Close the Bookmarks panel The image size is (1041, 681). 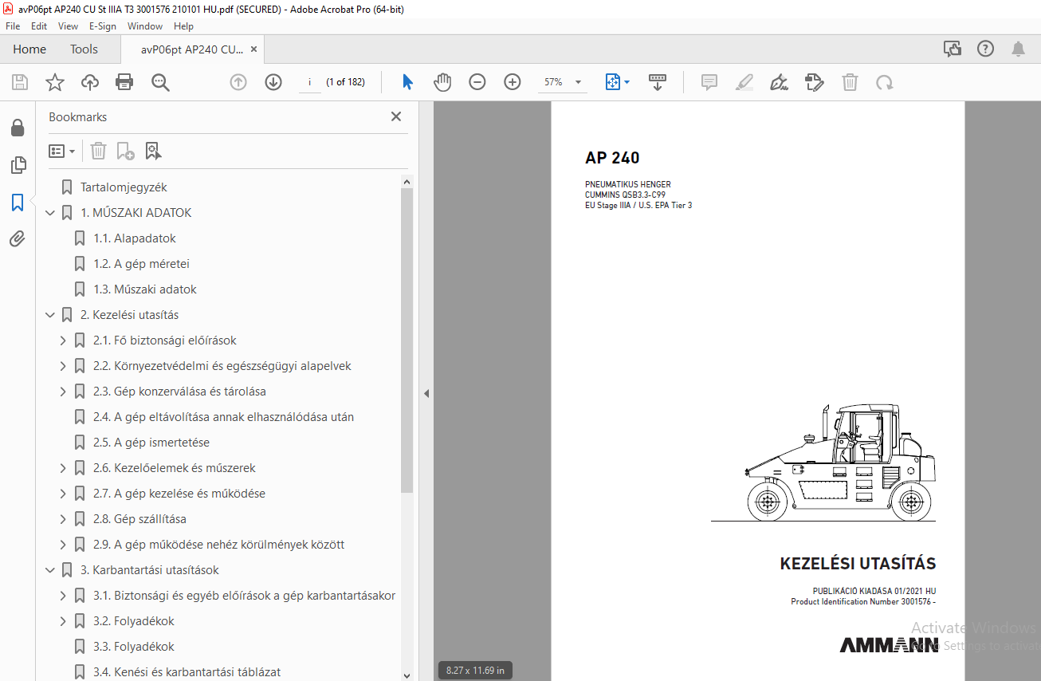(x=396, y=117)
